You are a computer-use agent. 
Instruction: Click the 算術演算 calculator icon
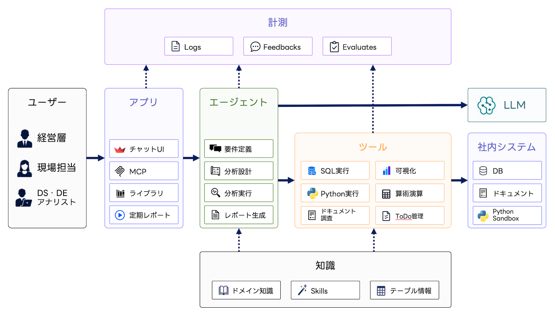pyautogui.click(x=386, y=194)
